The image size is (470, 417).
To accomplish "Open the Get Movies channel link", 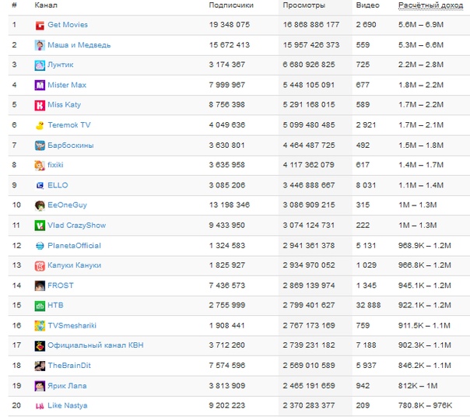I will pos(68,25).
